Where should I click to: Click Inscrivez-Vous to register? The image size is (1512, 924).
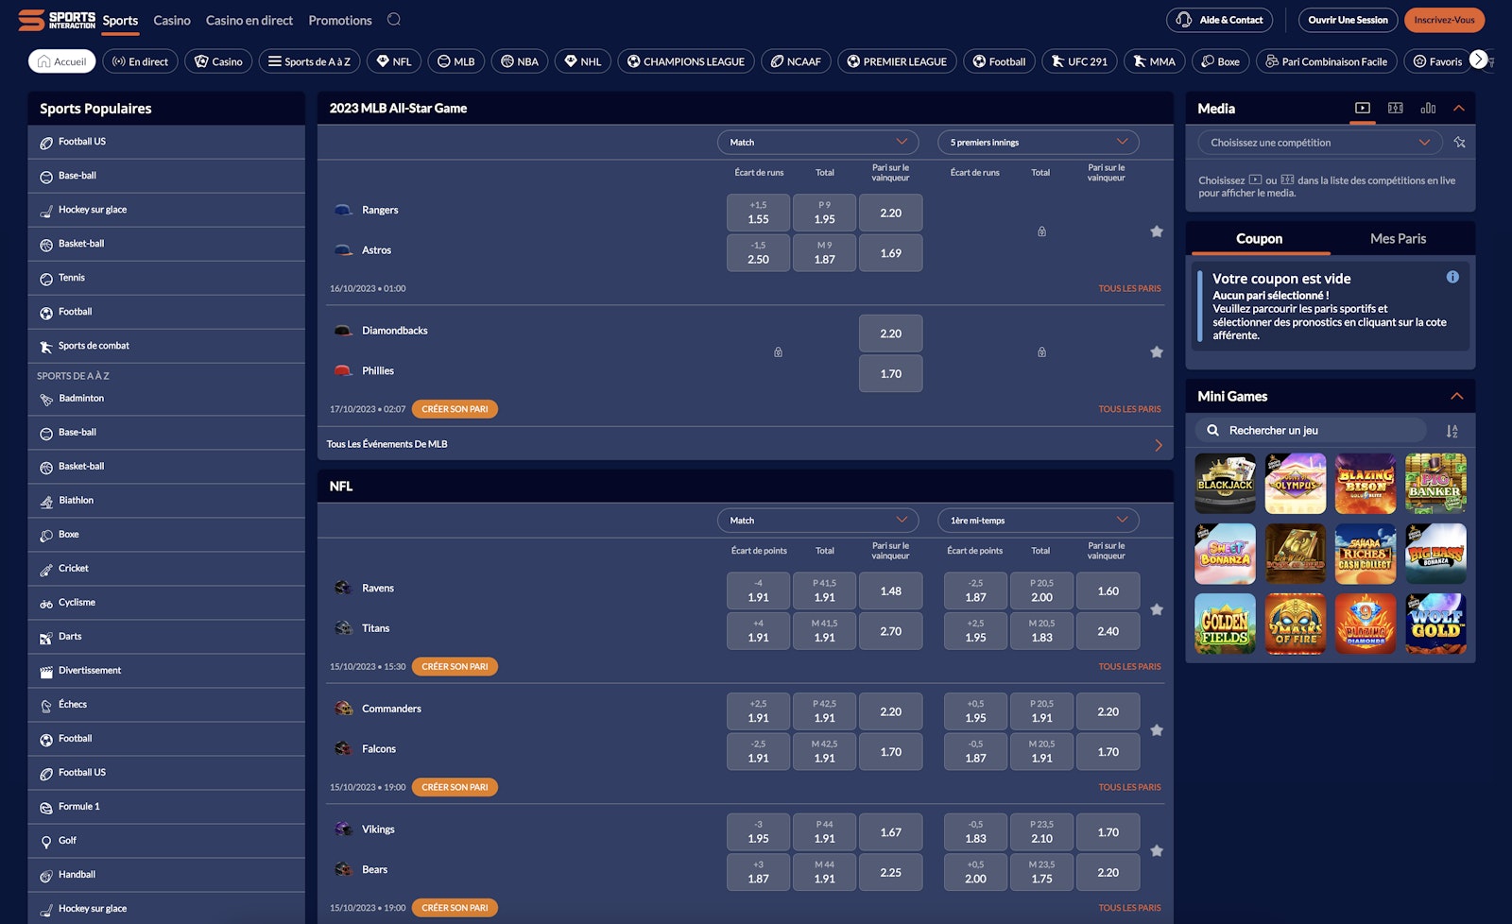point(1445,19)
